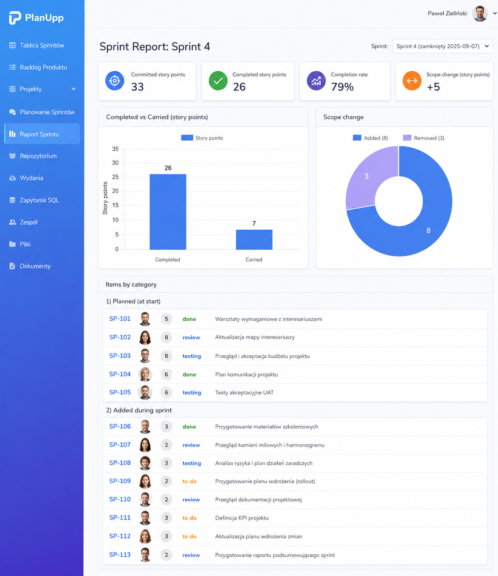Toggle Added (8) legend swatch
Image resolution: width=498 pixels, height=576 pixels.
357,138
